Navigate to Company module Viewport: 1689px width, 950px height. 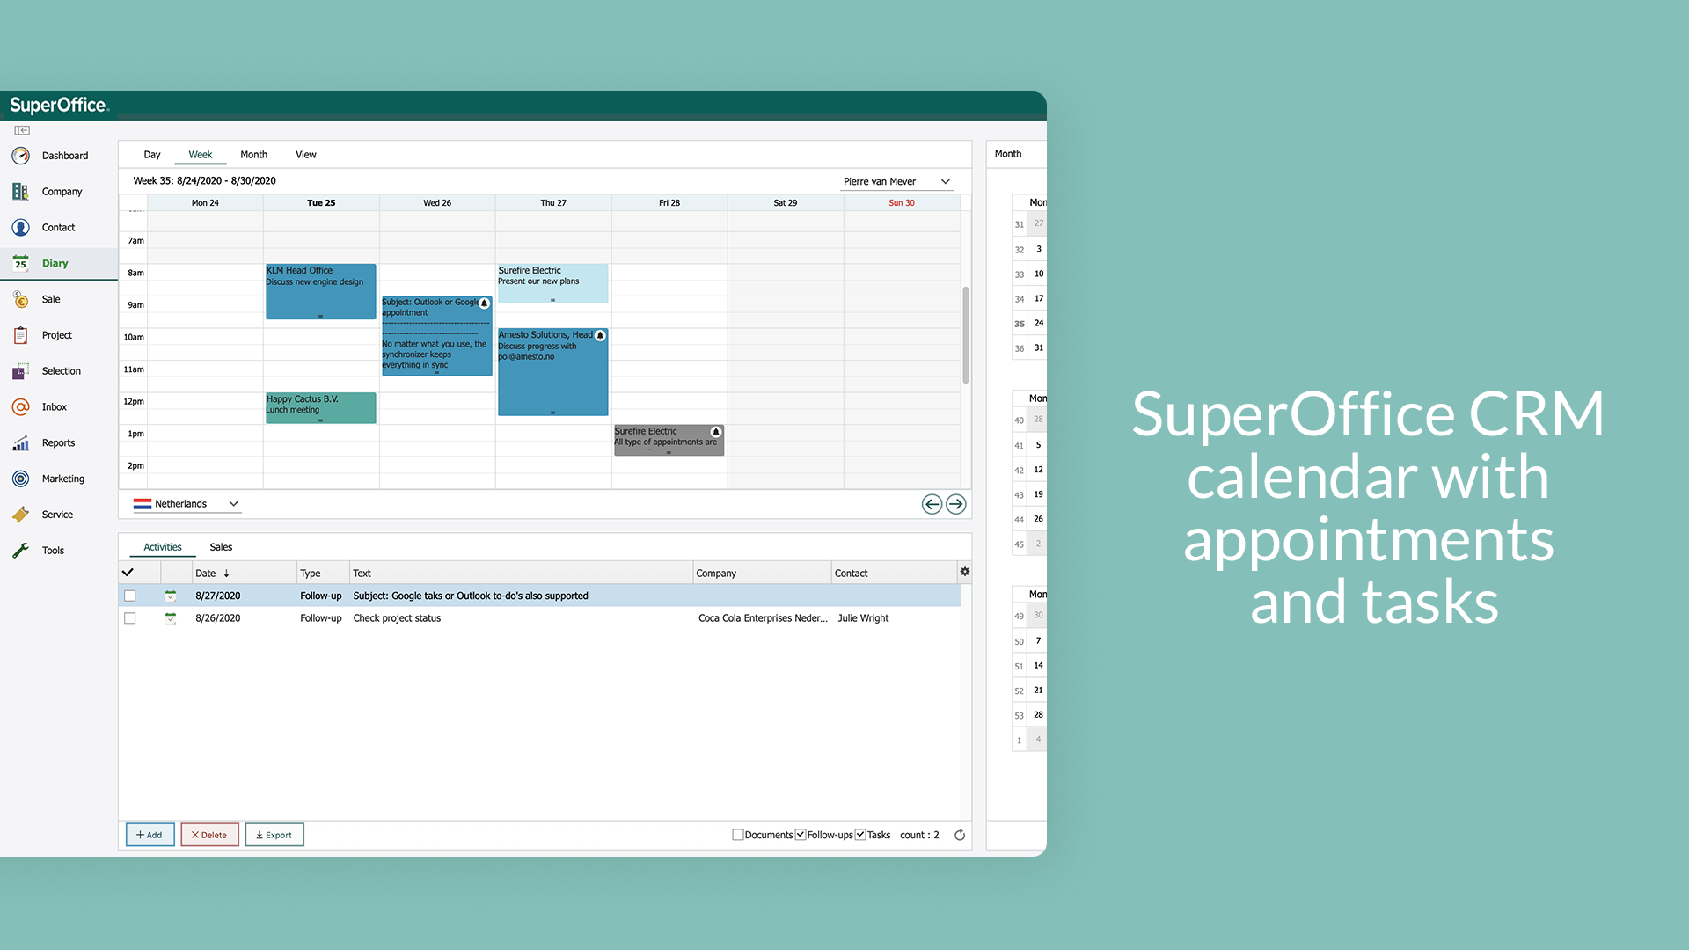59,192
